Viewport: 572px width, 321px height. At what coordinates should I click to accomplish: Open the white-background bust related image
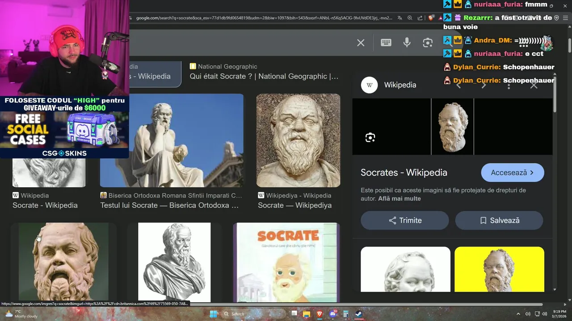pos(405,269)
